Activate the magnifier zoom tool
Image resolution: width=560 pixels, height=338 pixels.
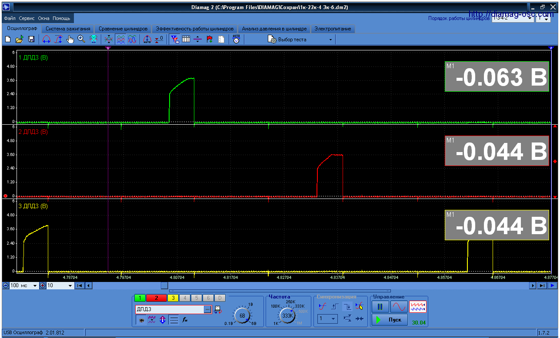coord(81,40)
